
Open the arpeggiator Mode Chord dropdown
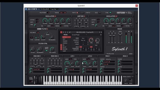(x=83, y=38)
